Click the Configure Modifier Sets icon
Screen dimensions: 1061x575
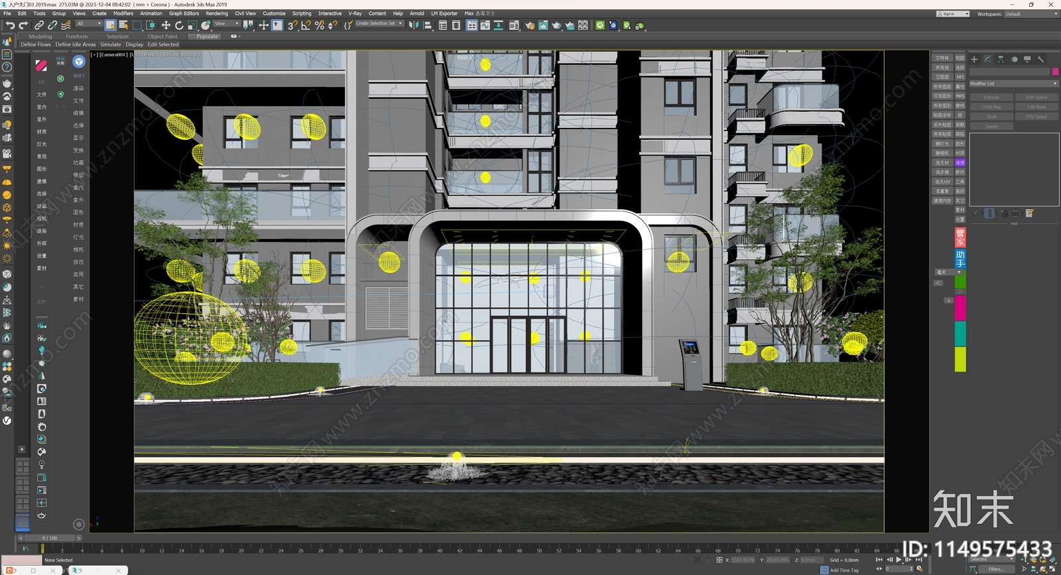click(1030, 213)
